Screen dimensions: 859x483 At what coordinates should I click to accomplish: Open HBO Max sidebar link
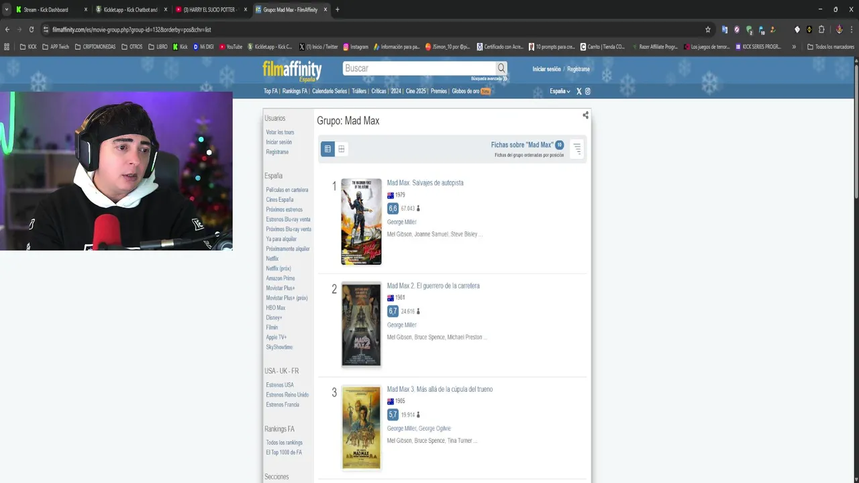click(275, 307)
